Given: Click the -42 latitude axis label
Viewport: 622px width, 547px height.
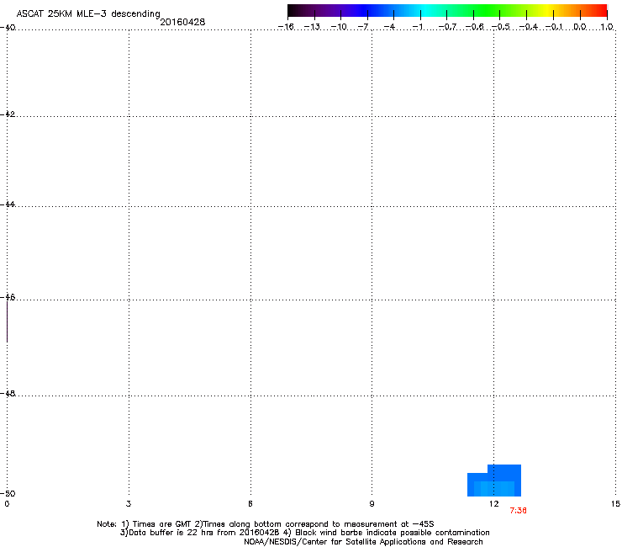Looking at the screenshot, I should click(x=8, y=114).
